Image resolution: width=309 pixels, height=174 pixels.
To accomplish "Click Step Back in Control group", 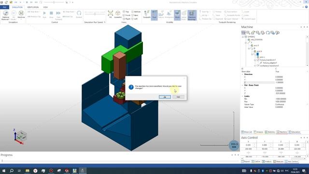I will tap(33, 12).
